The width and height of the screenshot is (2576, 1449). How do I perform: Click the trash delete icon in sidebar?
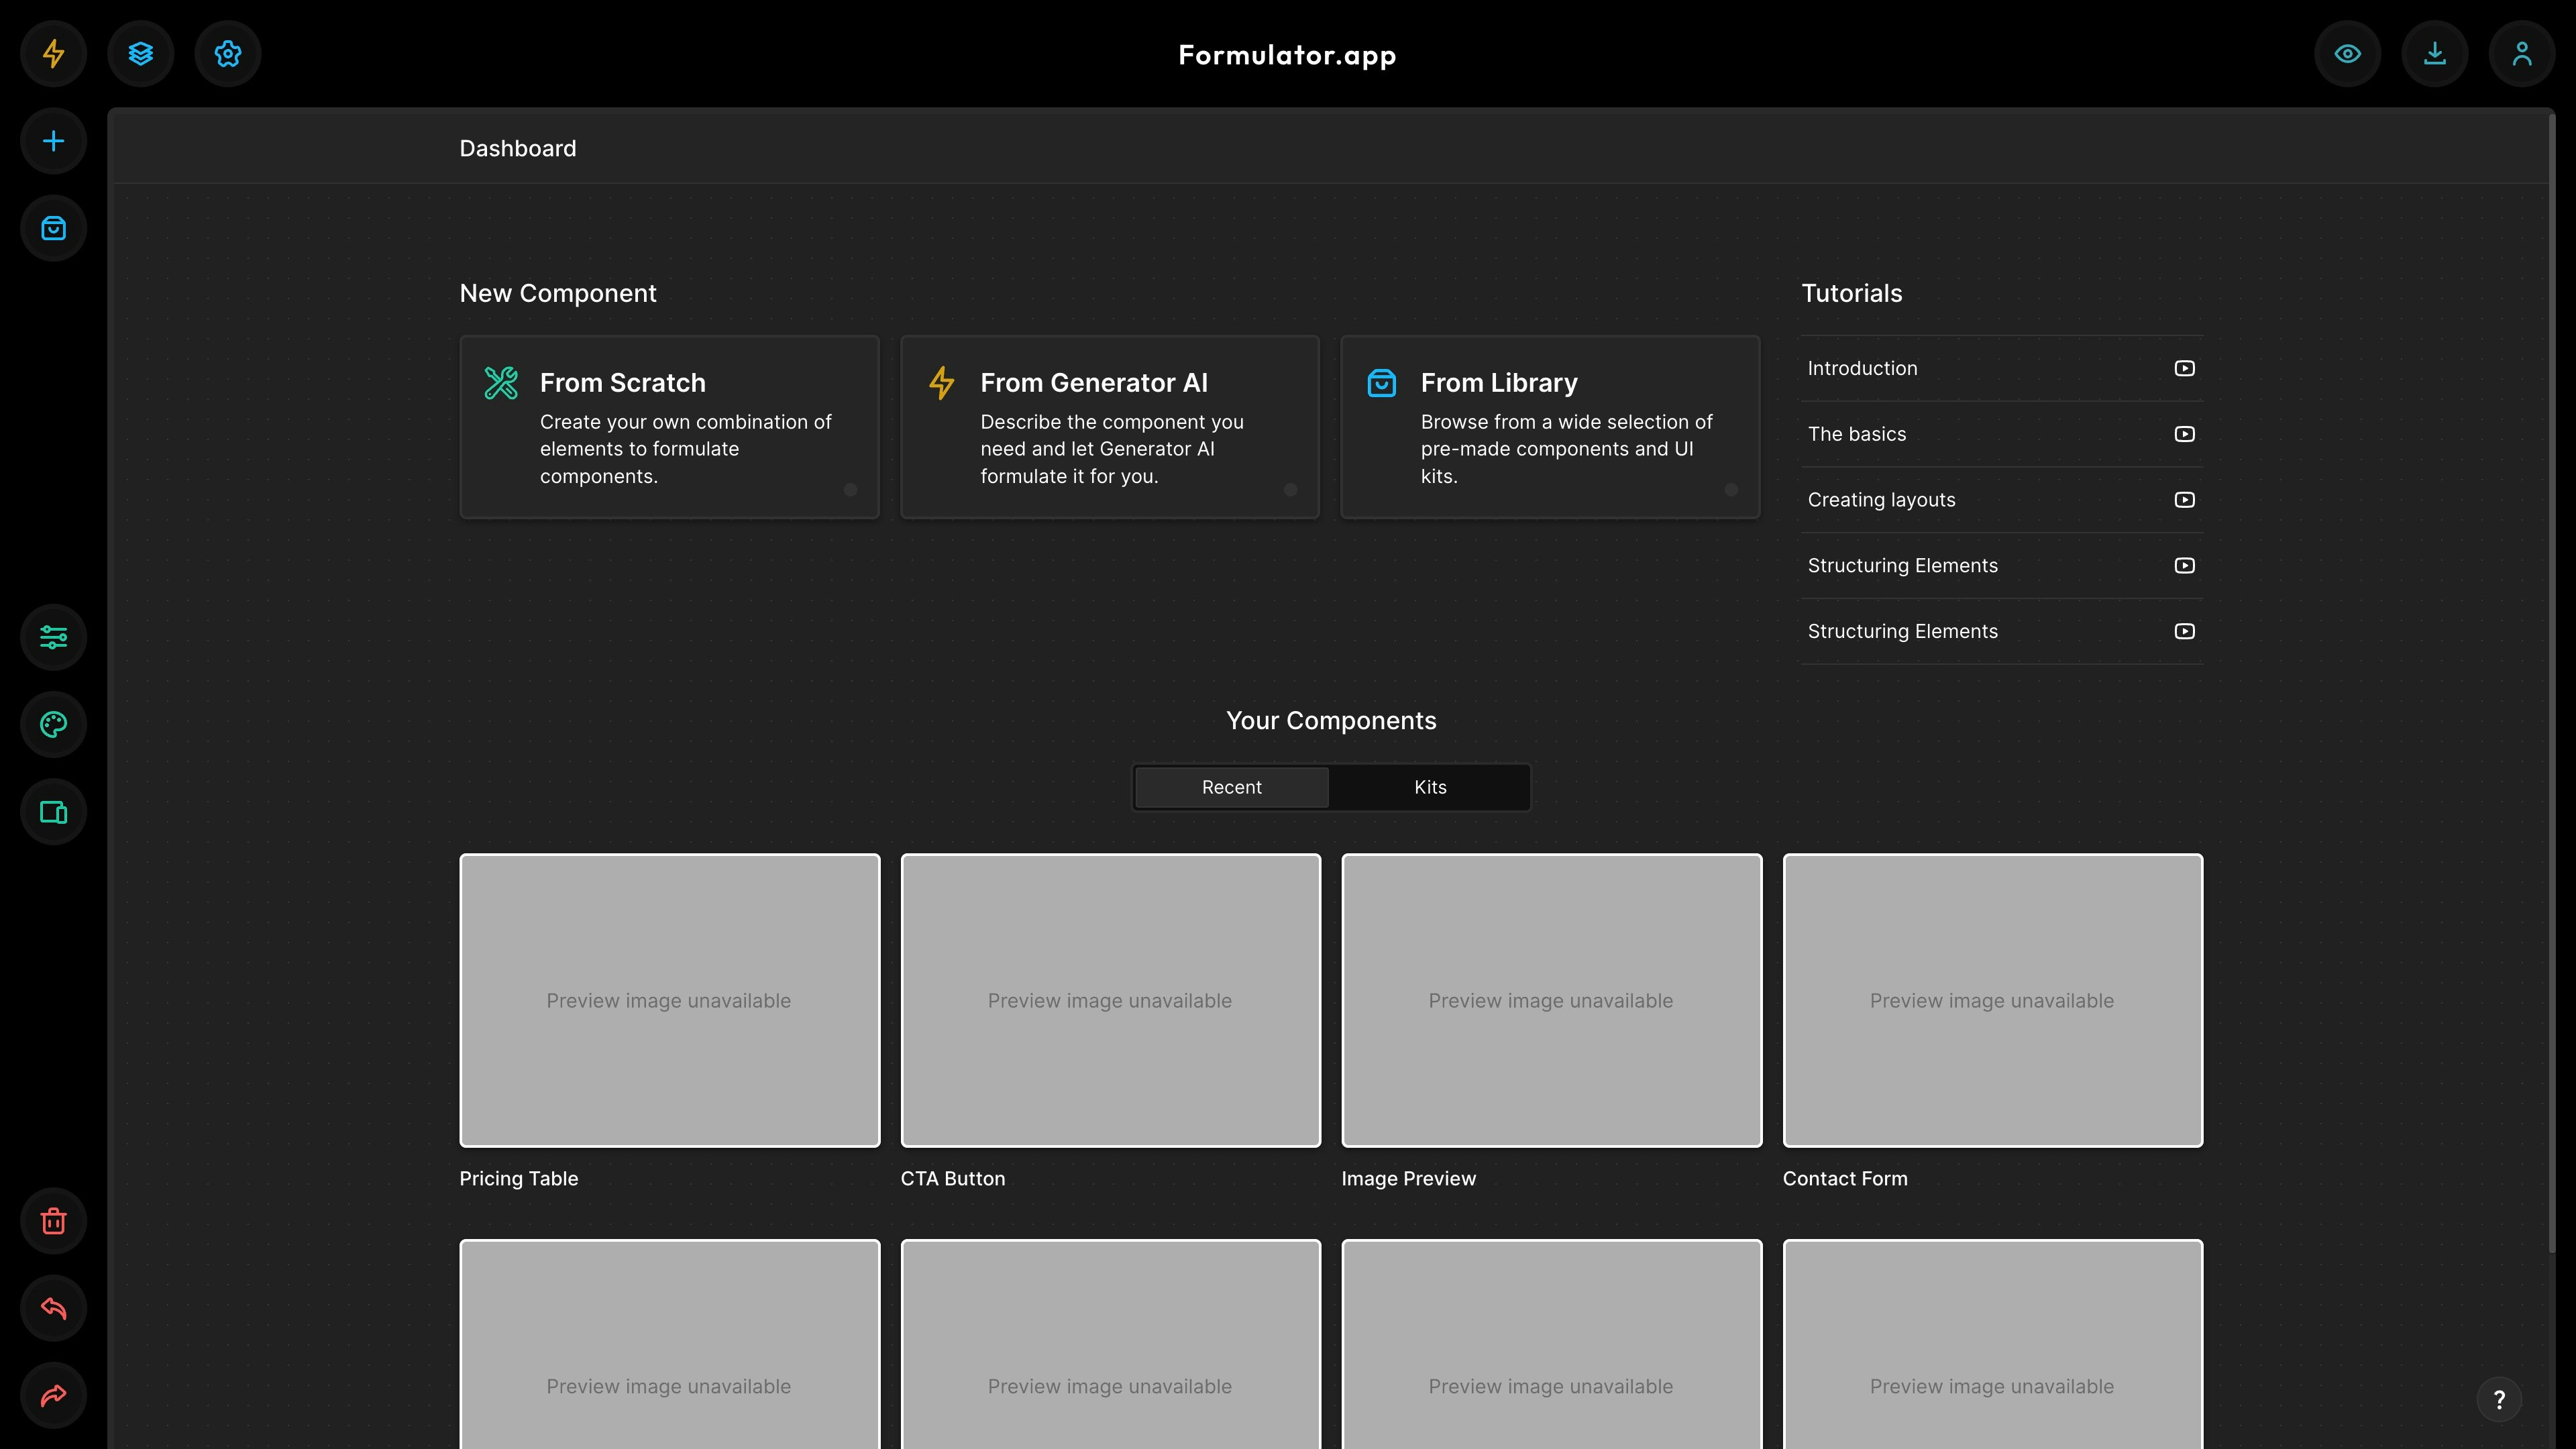[x=53, y=1221]
